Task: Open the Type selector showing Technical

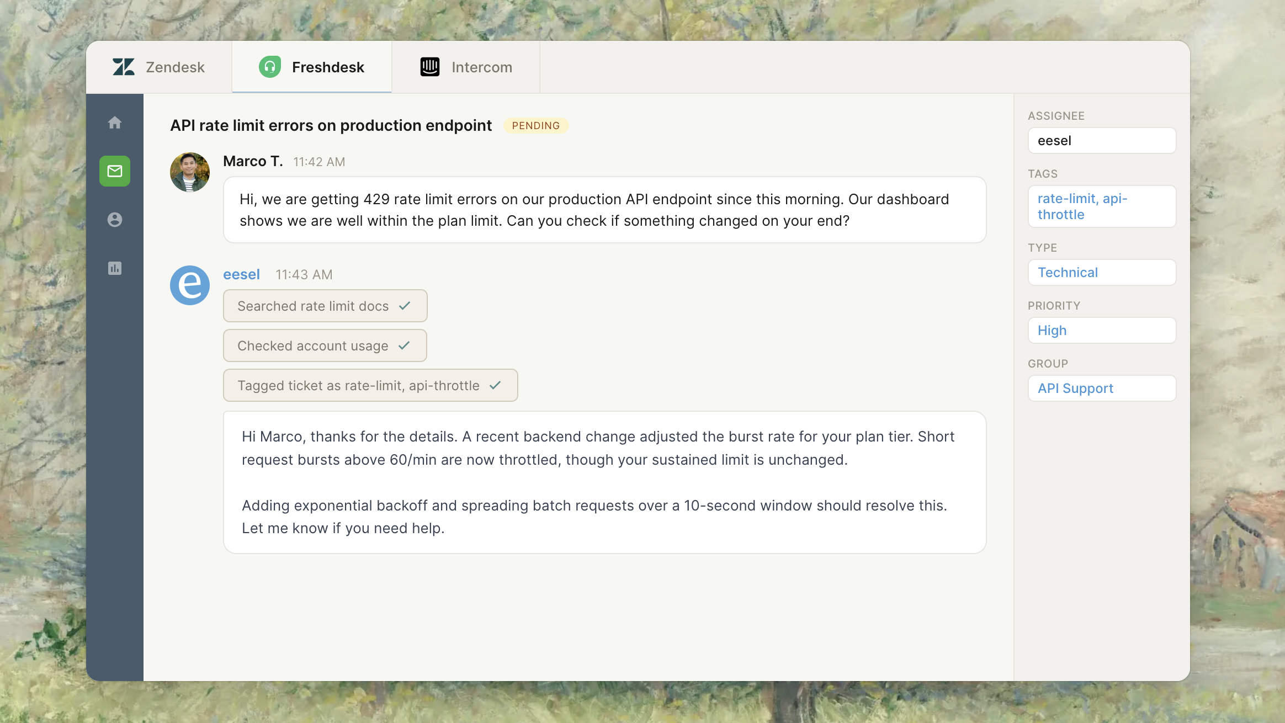Action: point(1102,272)
